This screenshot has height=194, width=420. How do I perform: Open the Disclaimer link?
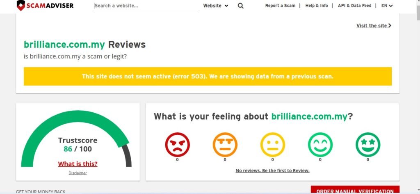pyautogui.click(x=78, y=173)
